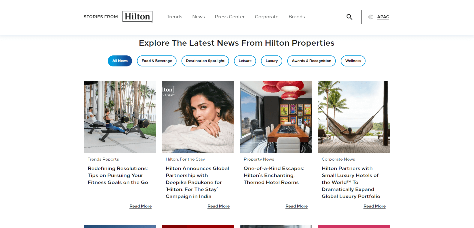Open the rowing machine fitness thumbnail
474x228 pixels.
coord(120,117)
